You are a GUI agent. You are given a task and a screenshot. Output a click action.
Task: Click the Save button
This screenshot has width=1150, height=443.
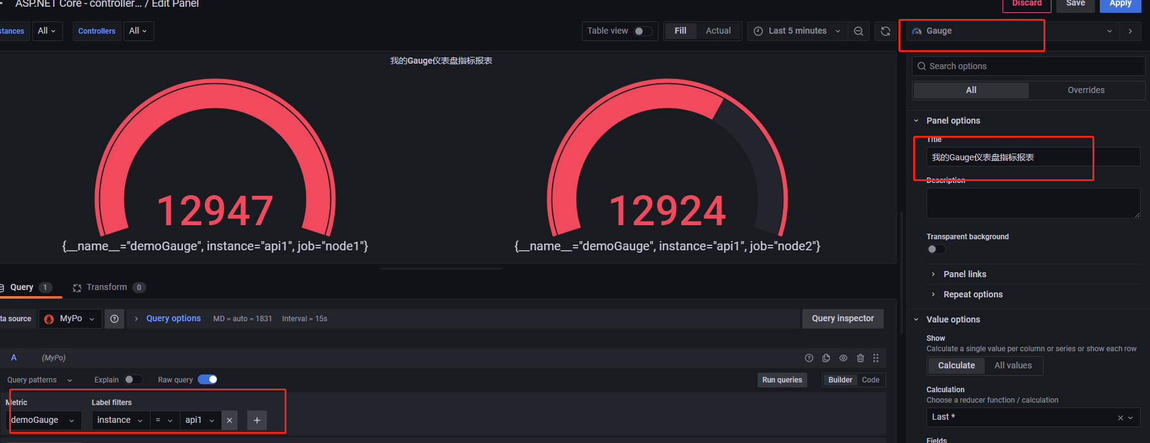[x=1075, y=4]
